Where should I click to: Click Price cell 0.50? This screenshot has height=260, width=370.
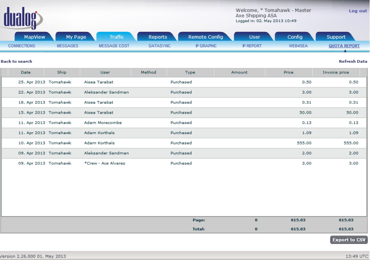point(307,82)
